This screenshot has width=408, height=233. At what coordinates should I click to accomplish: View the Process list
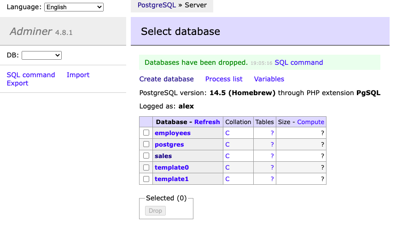coord(224,79)
